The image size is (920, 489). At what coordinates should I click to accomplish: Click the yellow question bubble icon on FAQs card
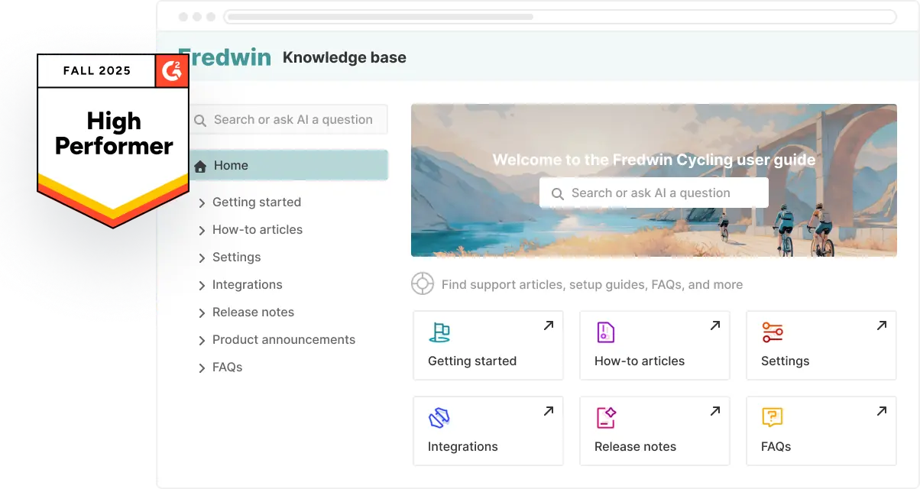(x=772, y=419)
